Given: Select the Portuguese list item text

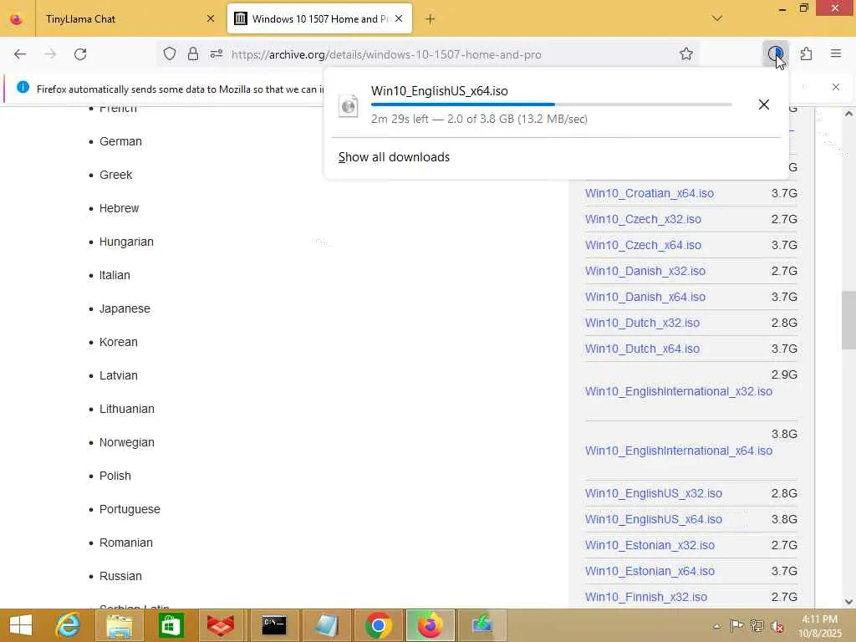Looking at the screenshot, I should pyautogui.click(x=130, y=509).
